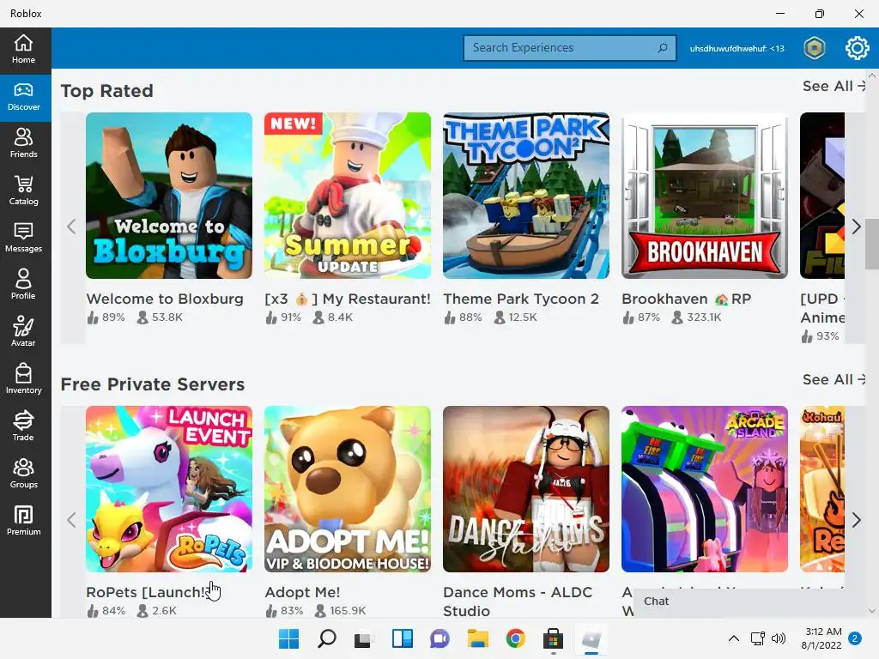The width and height of the screenshot is (879, 659).
Task: Show hidden system tray icons
Action: pyautogui.click(x=734, y=638)
